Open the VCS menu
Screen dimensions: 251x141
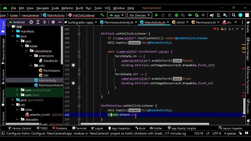pos(107,8)
